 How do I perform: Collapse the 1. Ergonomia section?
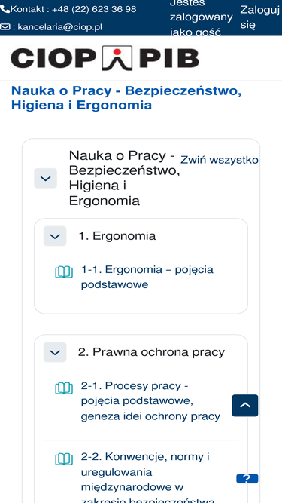tap(55, 236)
